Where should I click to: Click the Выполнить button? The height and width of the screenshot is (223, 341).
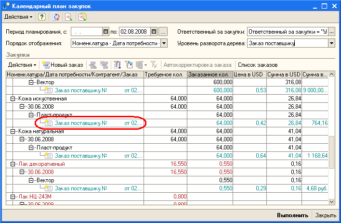(292, 215)
